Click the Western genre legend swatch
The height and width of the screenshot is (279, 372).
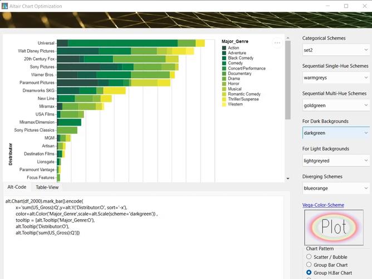point(224,104)
